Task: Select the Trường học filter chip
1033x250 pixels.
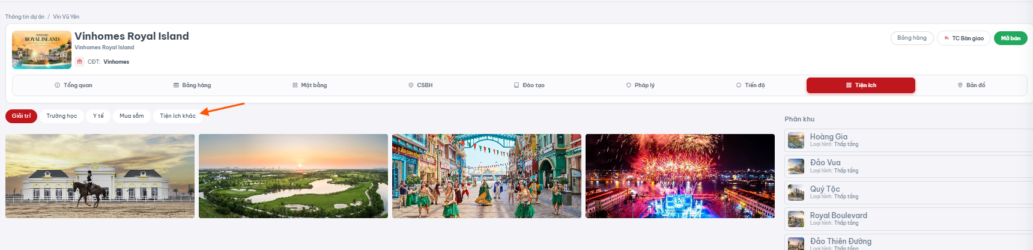Action: point(62,116)
